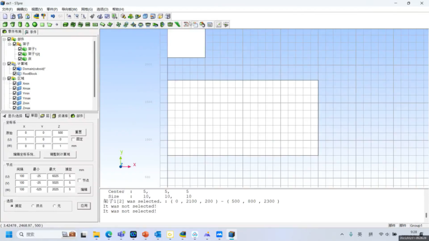Uncheck the 架子1 part checkbox
Screen dimensions: 429x241
[x=20, y=49]
